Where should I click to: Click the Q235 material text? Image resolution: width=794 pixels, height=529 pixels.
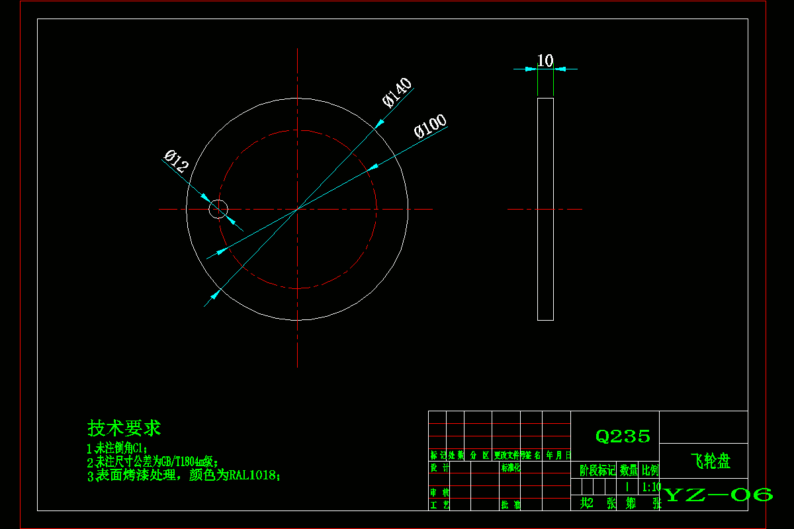(x=623, y=436)
